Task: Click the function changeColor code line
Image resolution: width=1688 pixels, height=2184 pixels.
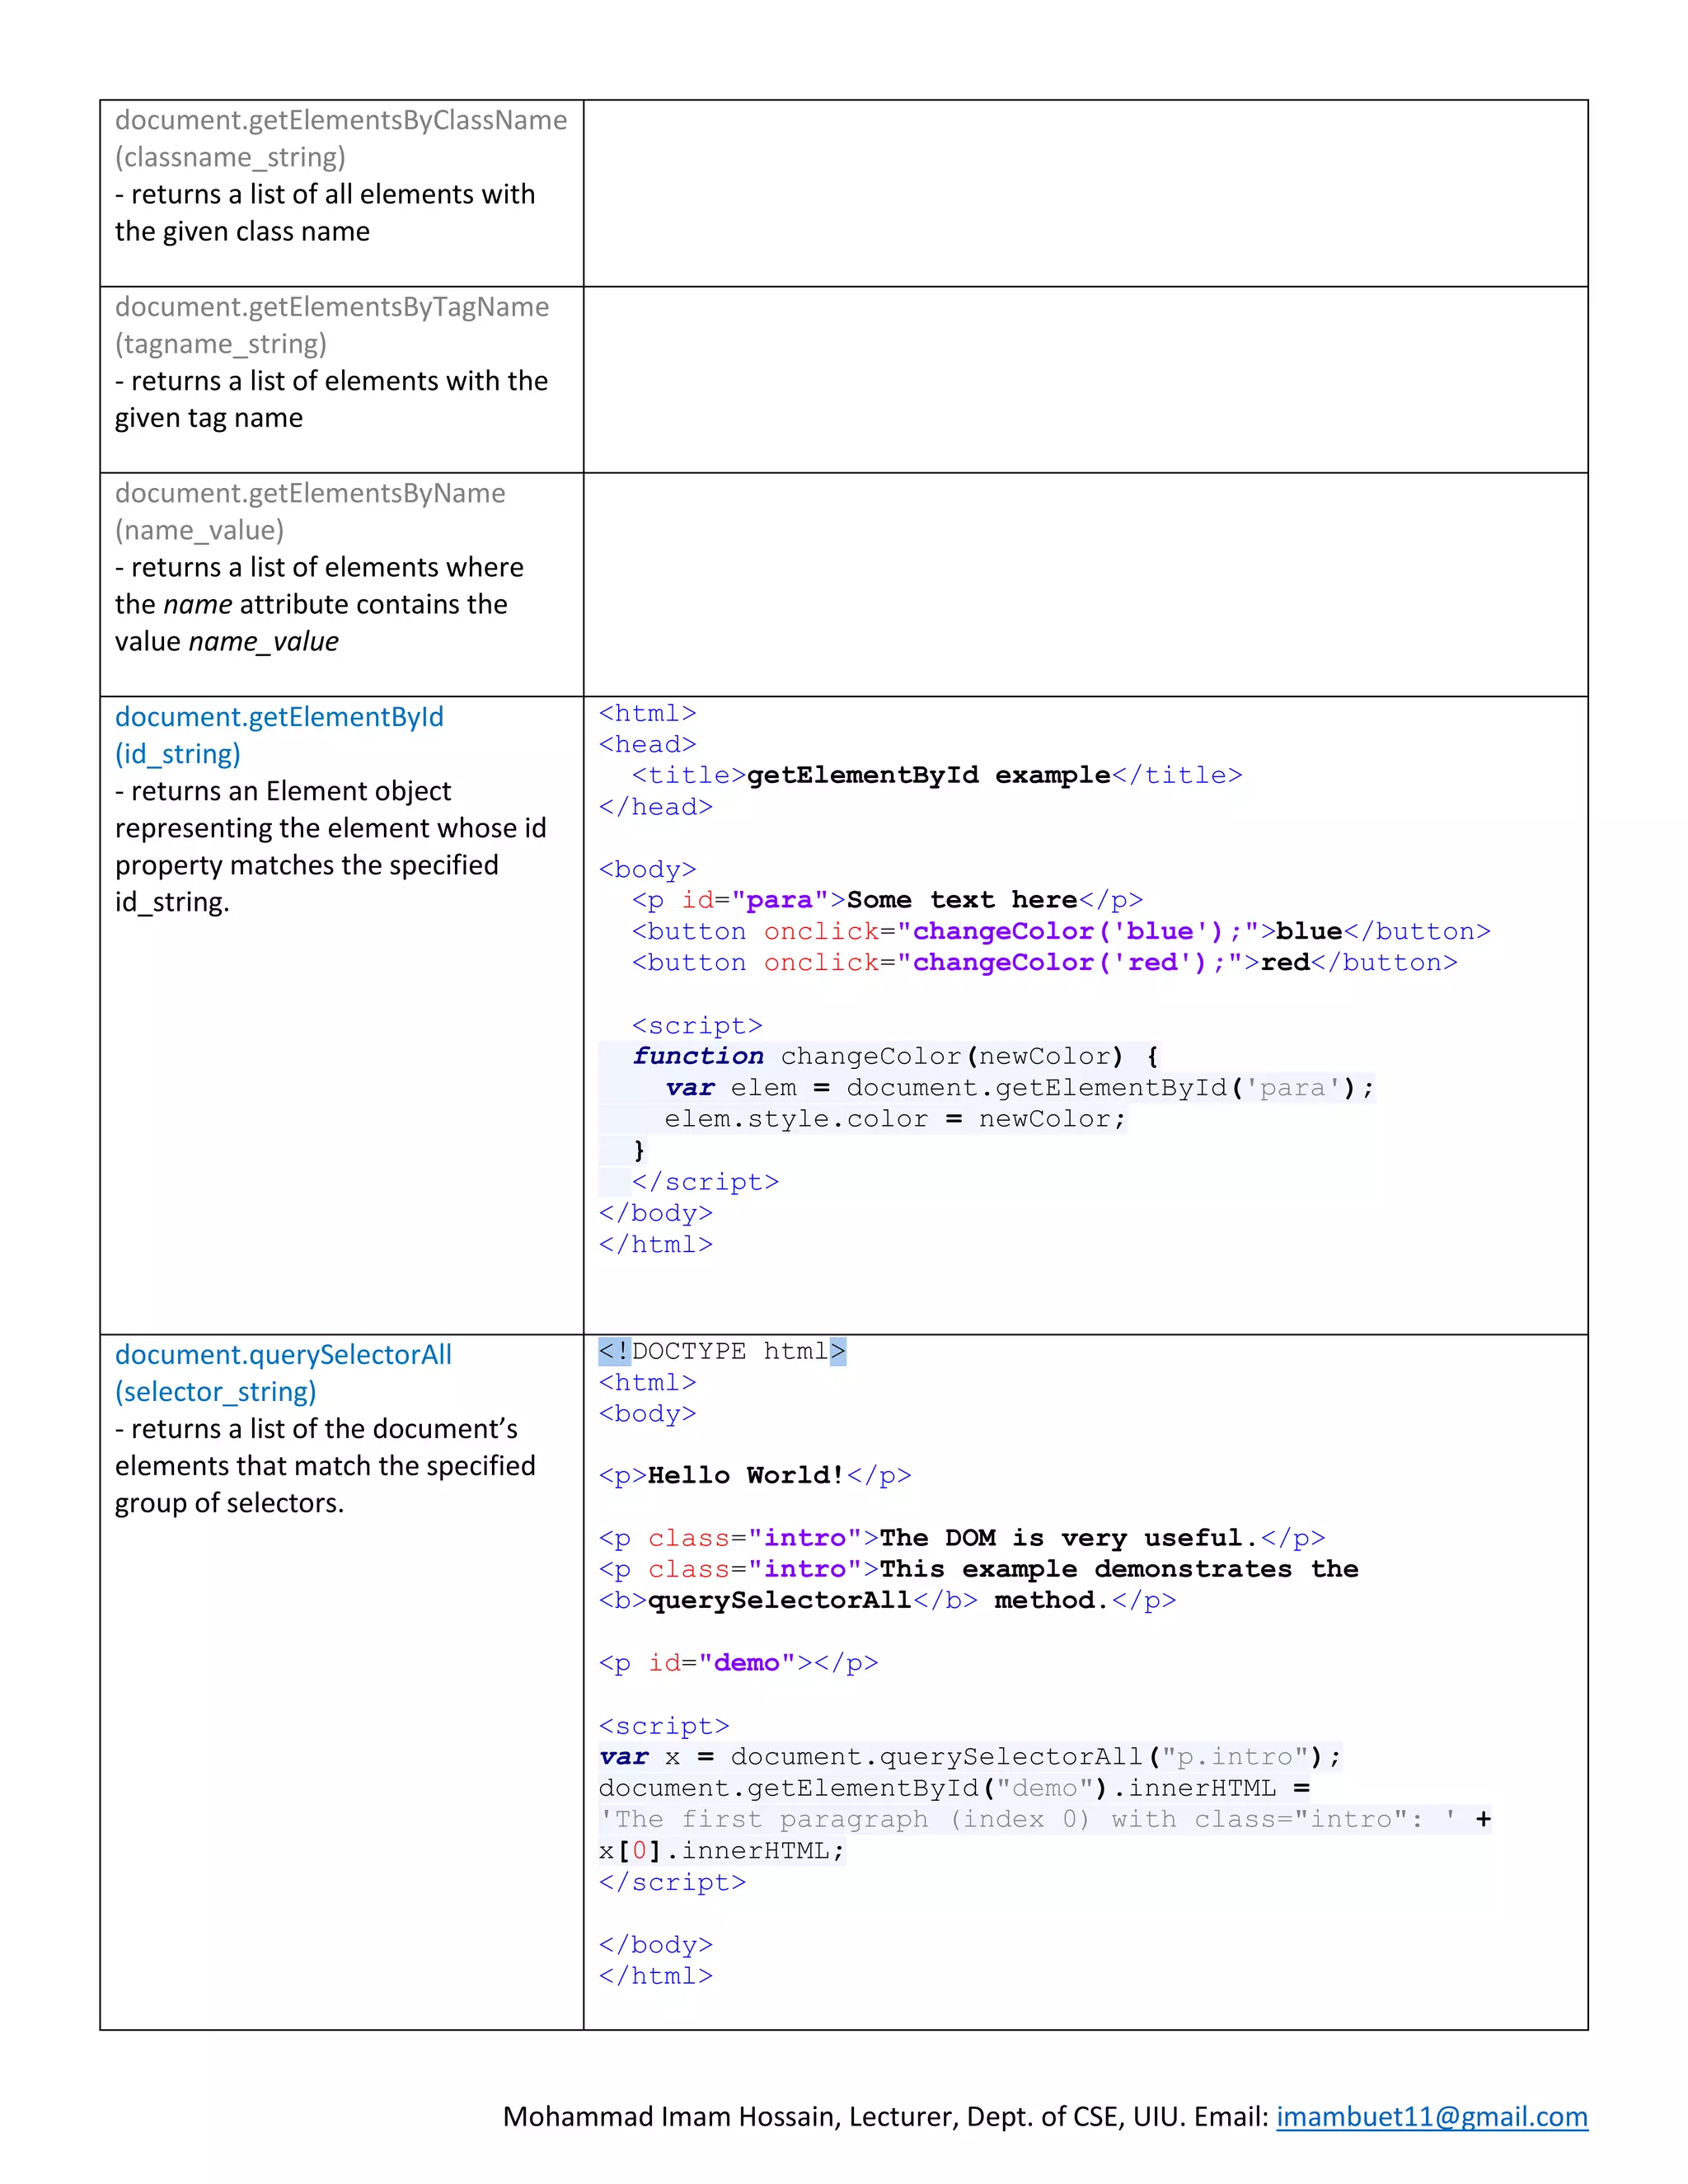Action: pos(894,1057)
